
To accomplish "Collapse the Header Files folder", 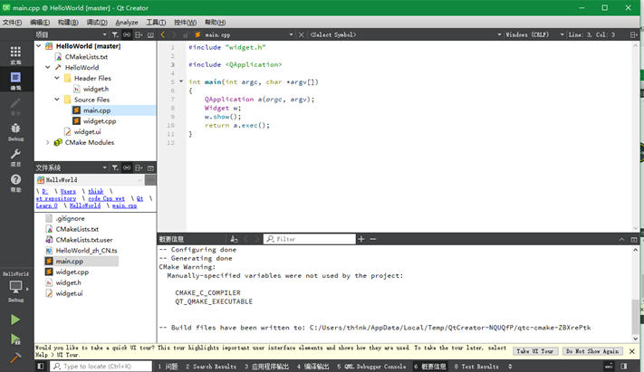I will [x=57, y=78].
